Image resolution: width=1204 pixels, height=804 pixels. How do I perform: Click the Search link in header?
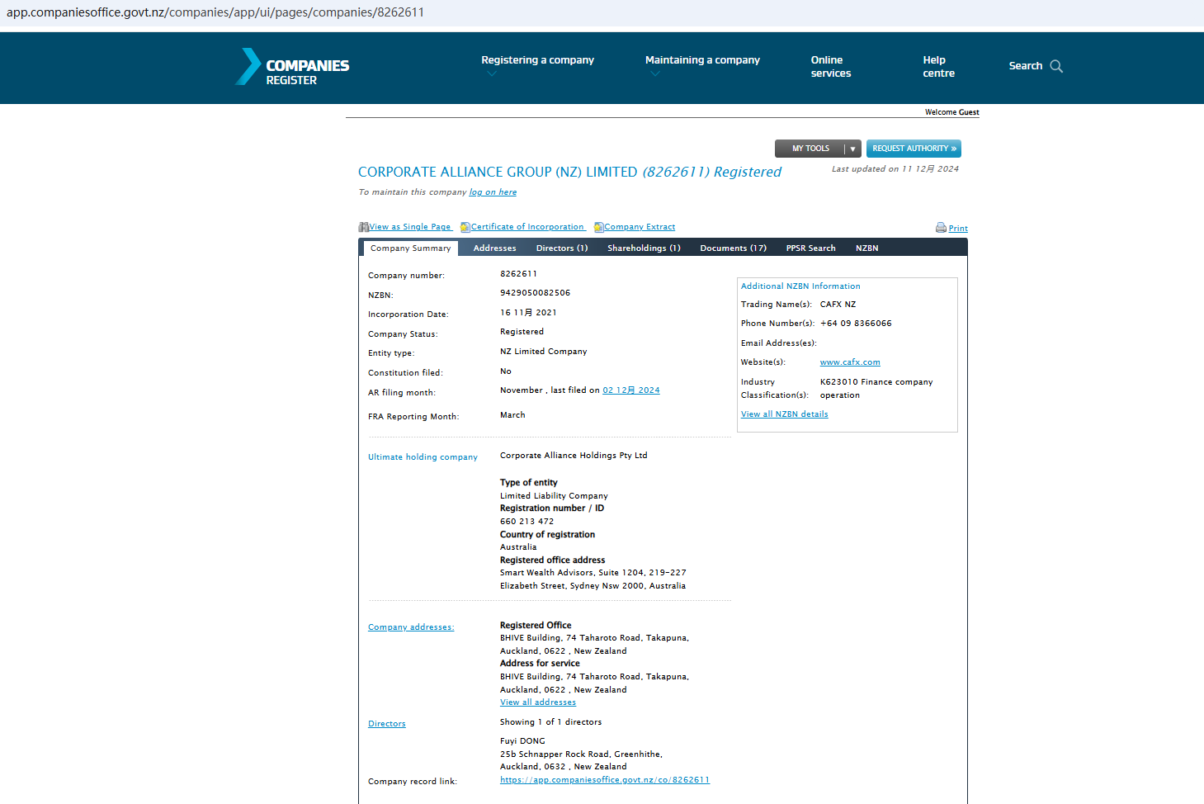point(1025,66)
